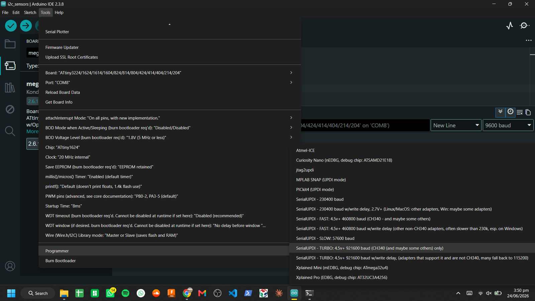Click the copy output icon
The image size is (535, 301).
point(528,112)
